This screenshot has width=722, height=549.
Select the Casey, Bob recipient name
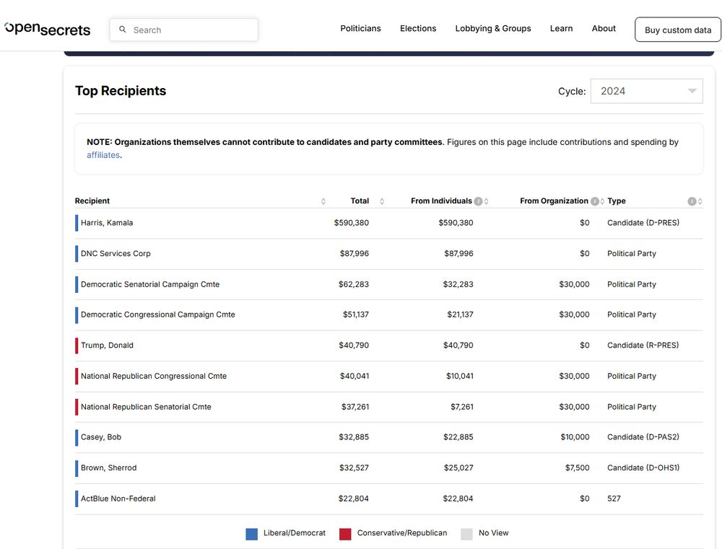[x=101, y=436]
